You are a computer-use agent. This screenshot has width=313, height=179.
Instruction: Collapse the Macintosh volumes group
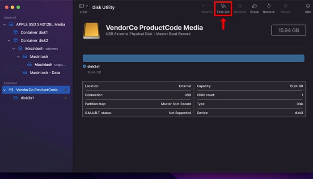click(x=14, y=48)
